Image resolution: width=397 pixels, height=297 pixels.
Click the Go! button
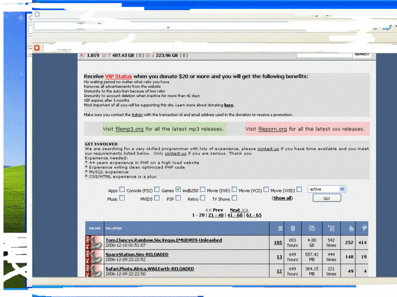(x=327, y=198)
